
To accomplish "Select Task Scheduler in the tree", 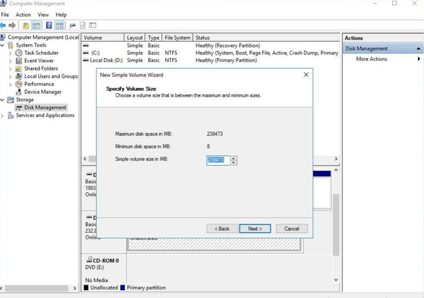I will click(x=42, y=53).
